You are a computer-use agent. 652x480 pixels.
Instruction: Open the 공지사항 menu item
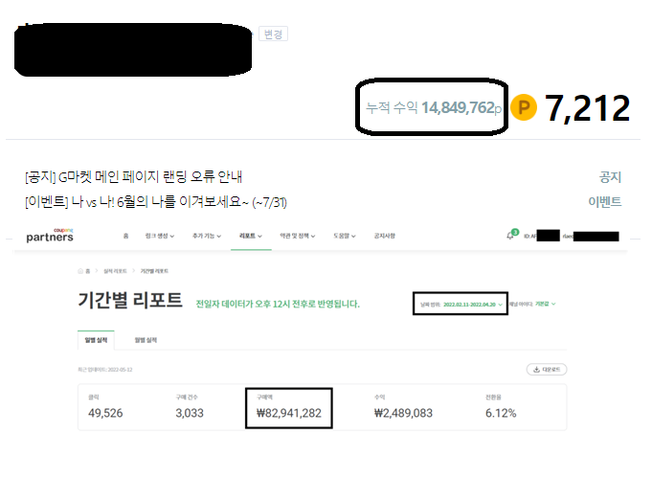coord(385,236)
